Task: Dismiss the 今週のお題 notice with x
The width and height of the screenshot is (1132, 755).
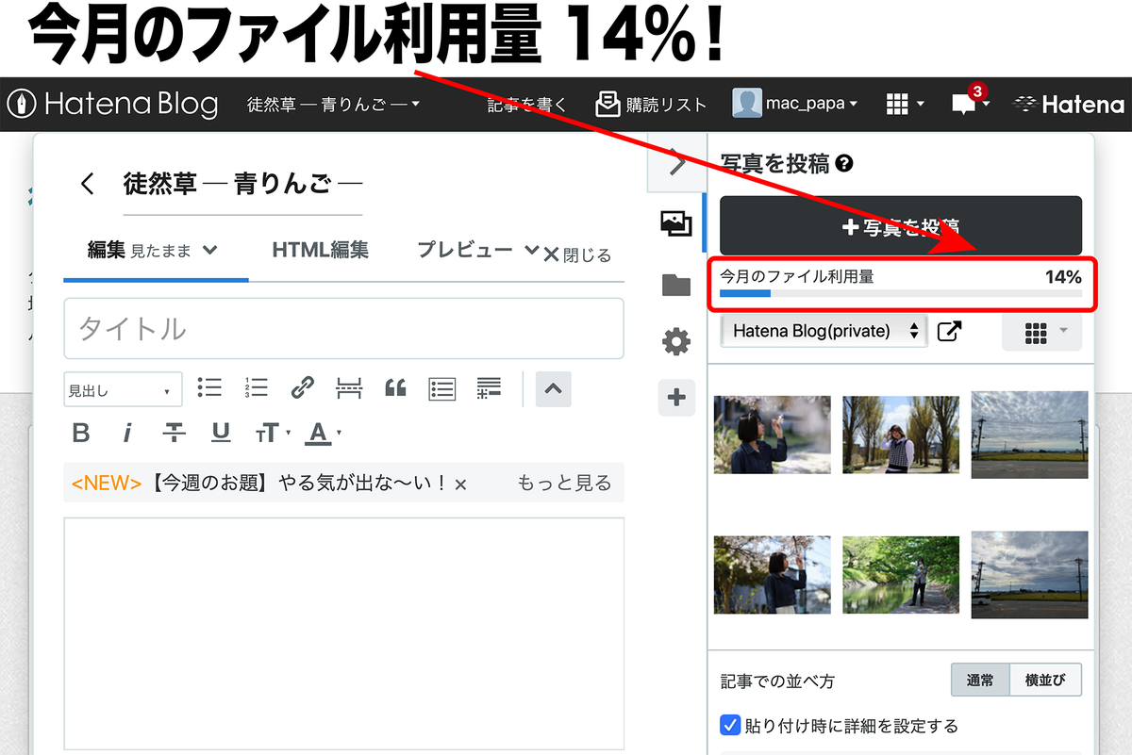Action: (x=460, y=484)
